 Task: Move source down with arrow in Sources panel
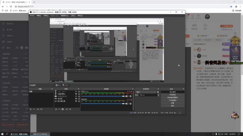(70, 109)
